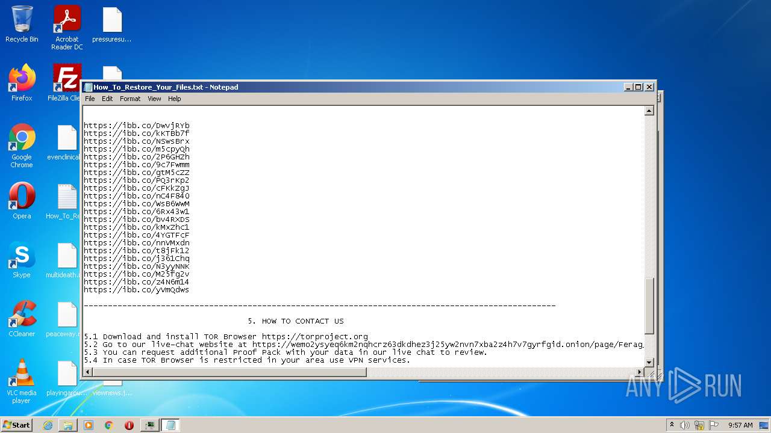This screenshot has height=433, width=771.
Task: Click the line https://ibb.co/yvmQdws
Action: pos(137,290)
